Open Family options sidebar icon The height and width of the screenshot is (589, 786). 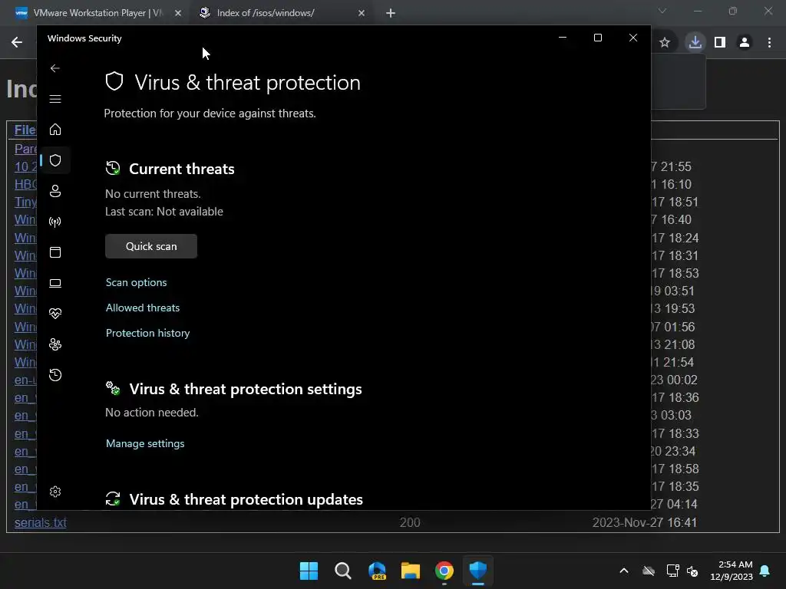(x=55, y=344)
